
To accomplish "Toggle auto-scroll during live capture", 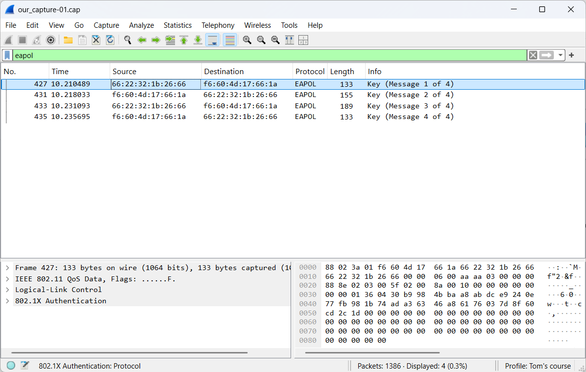I will coord(212,40).
